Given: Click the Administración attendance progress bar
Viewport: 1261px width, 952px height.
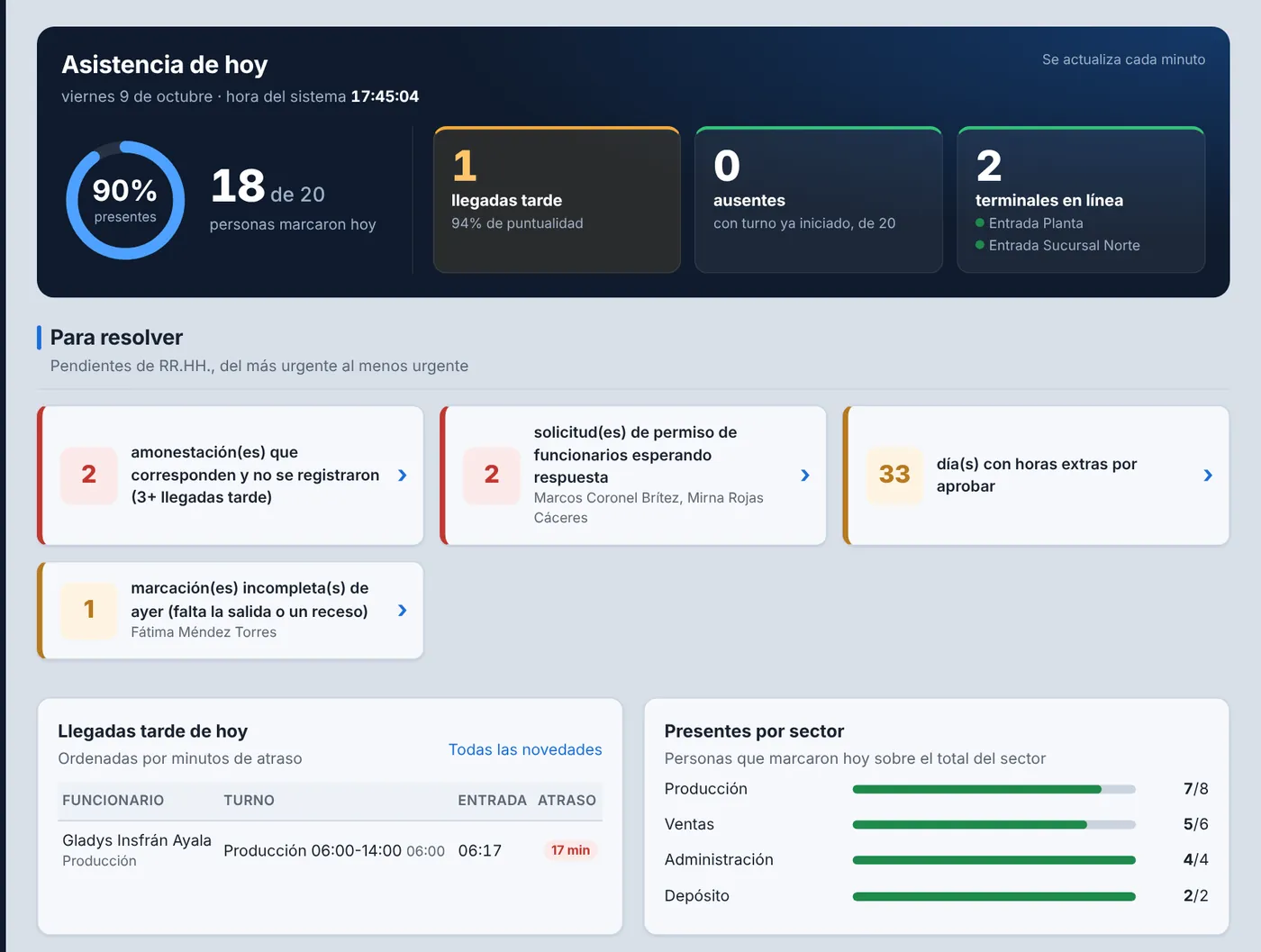Looking at the screenshot, I should [x=994, y=860].
